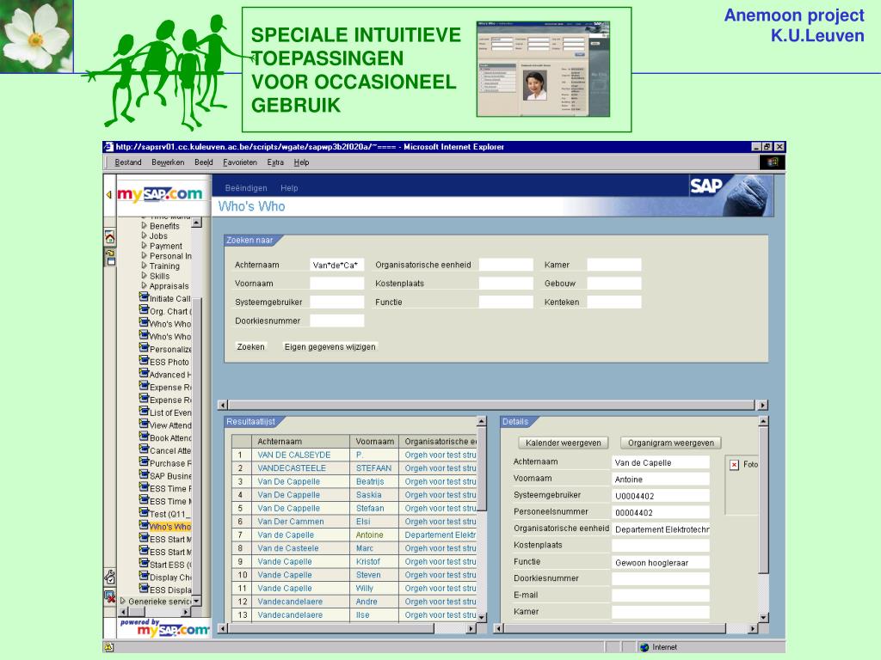Image resolution: width=881 pixels, height=660 pixels.
Task: Open the Test (Q11 service icon
Action: [x=144, y=513]
